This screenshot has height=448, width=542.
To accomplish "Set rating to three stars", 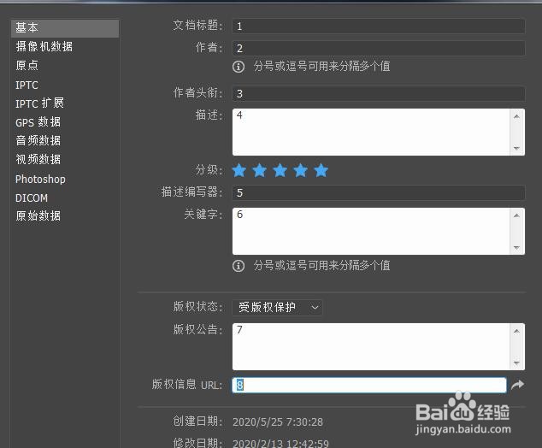I will click(x=280, y=170).
